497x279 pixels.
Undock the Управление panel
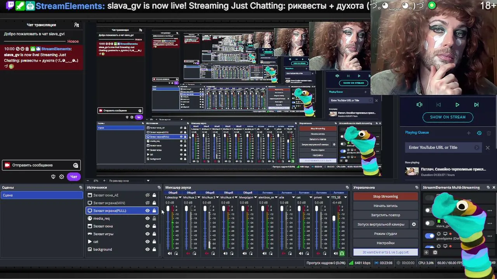pos(417,188)
